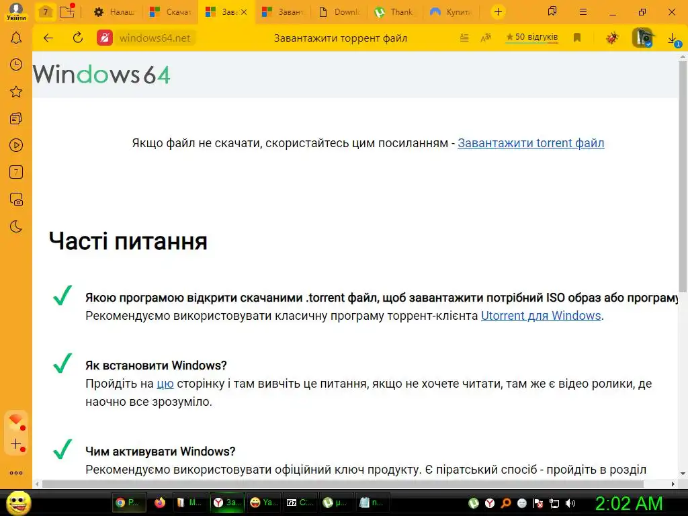The image size is (688, 516).
Task: Click the Чим активувати Windows? question
Action: 160,451
